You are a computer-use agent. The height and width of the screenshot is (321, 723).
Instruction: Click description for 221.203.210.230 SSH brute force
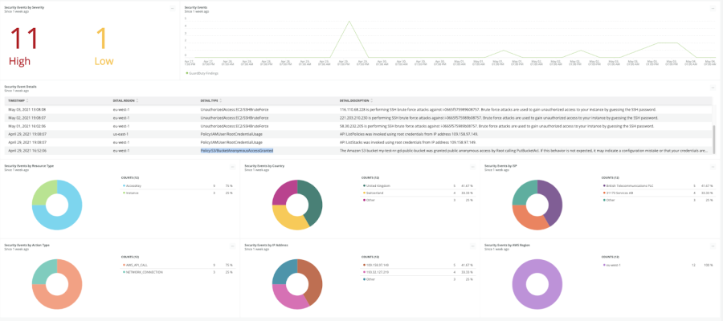tap(497, 118)
